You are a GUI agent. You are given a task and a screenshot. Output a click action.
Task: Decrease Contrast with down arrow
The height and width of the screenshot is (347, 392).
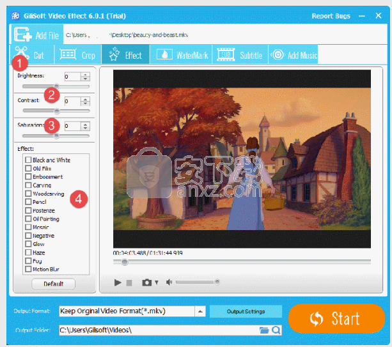pyautogui.click(x=86, y=104)
